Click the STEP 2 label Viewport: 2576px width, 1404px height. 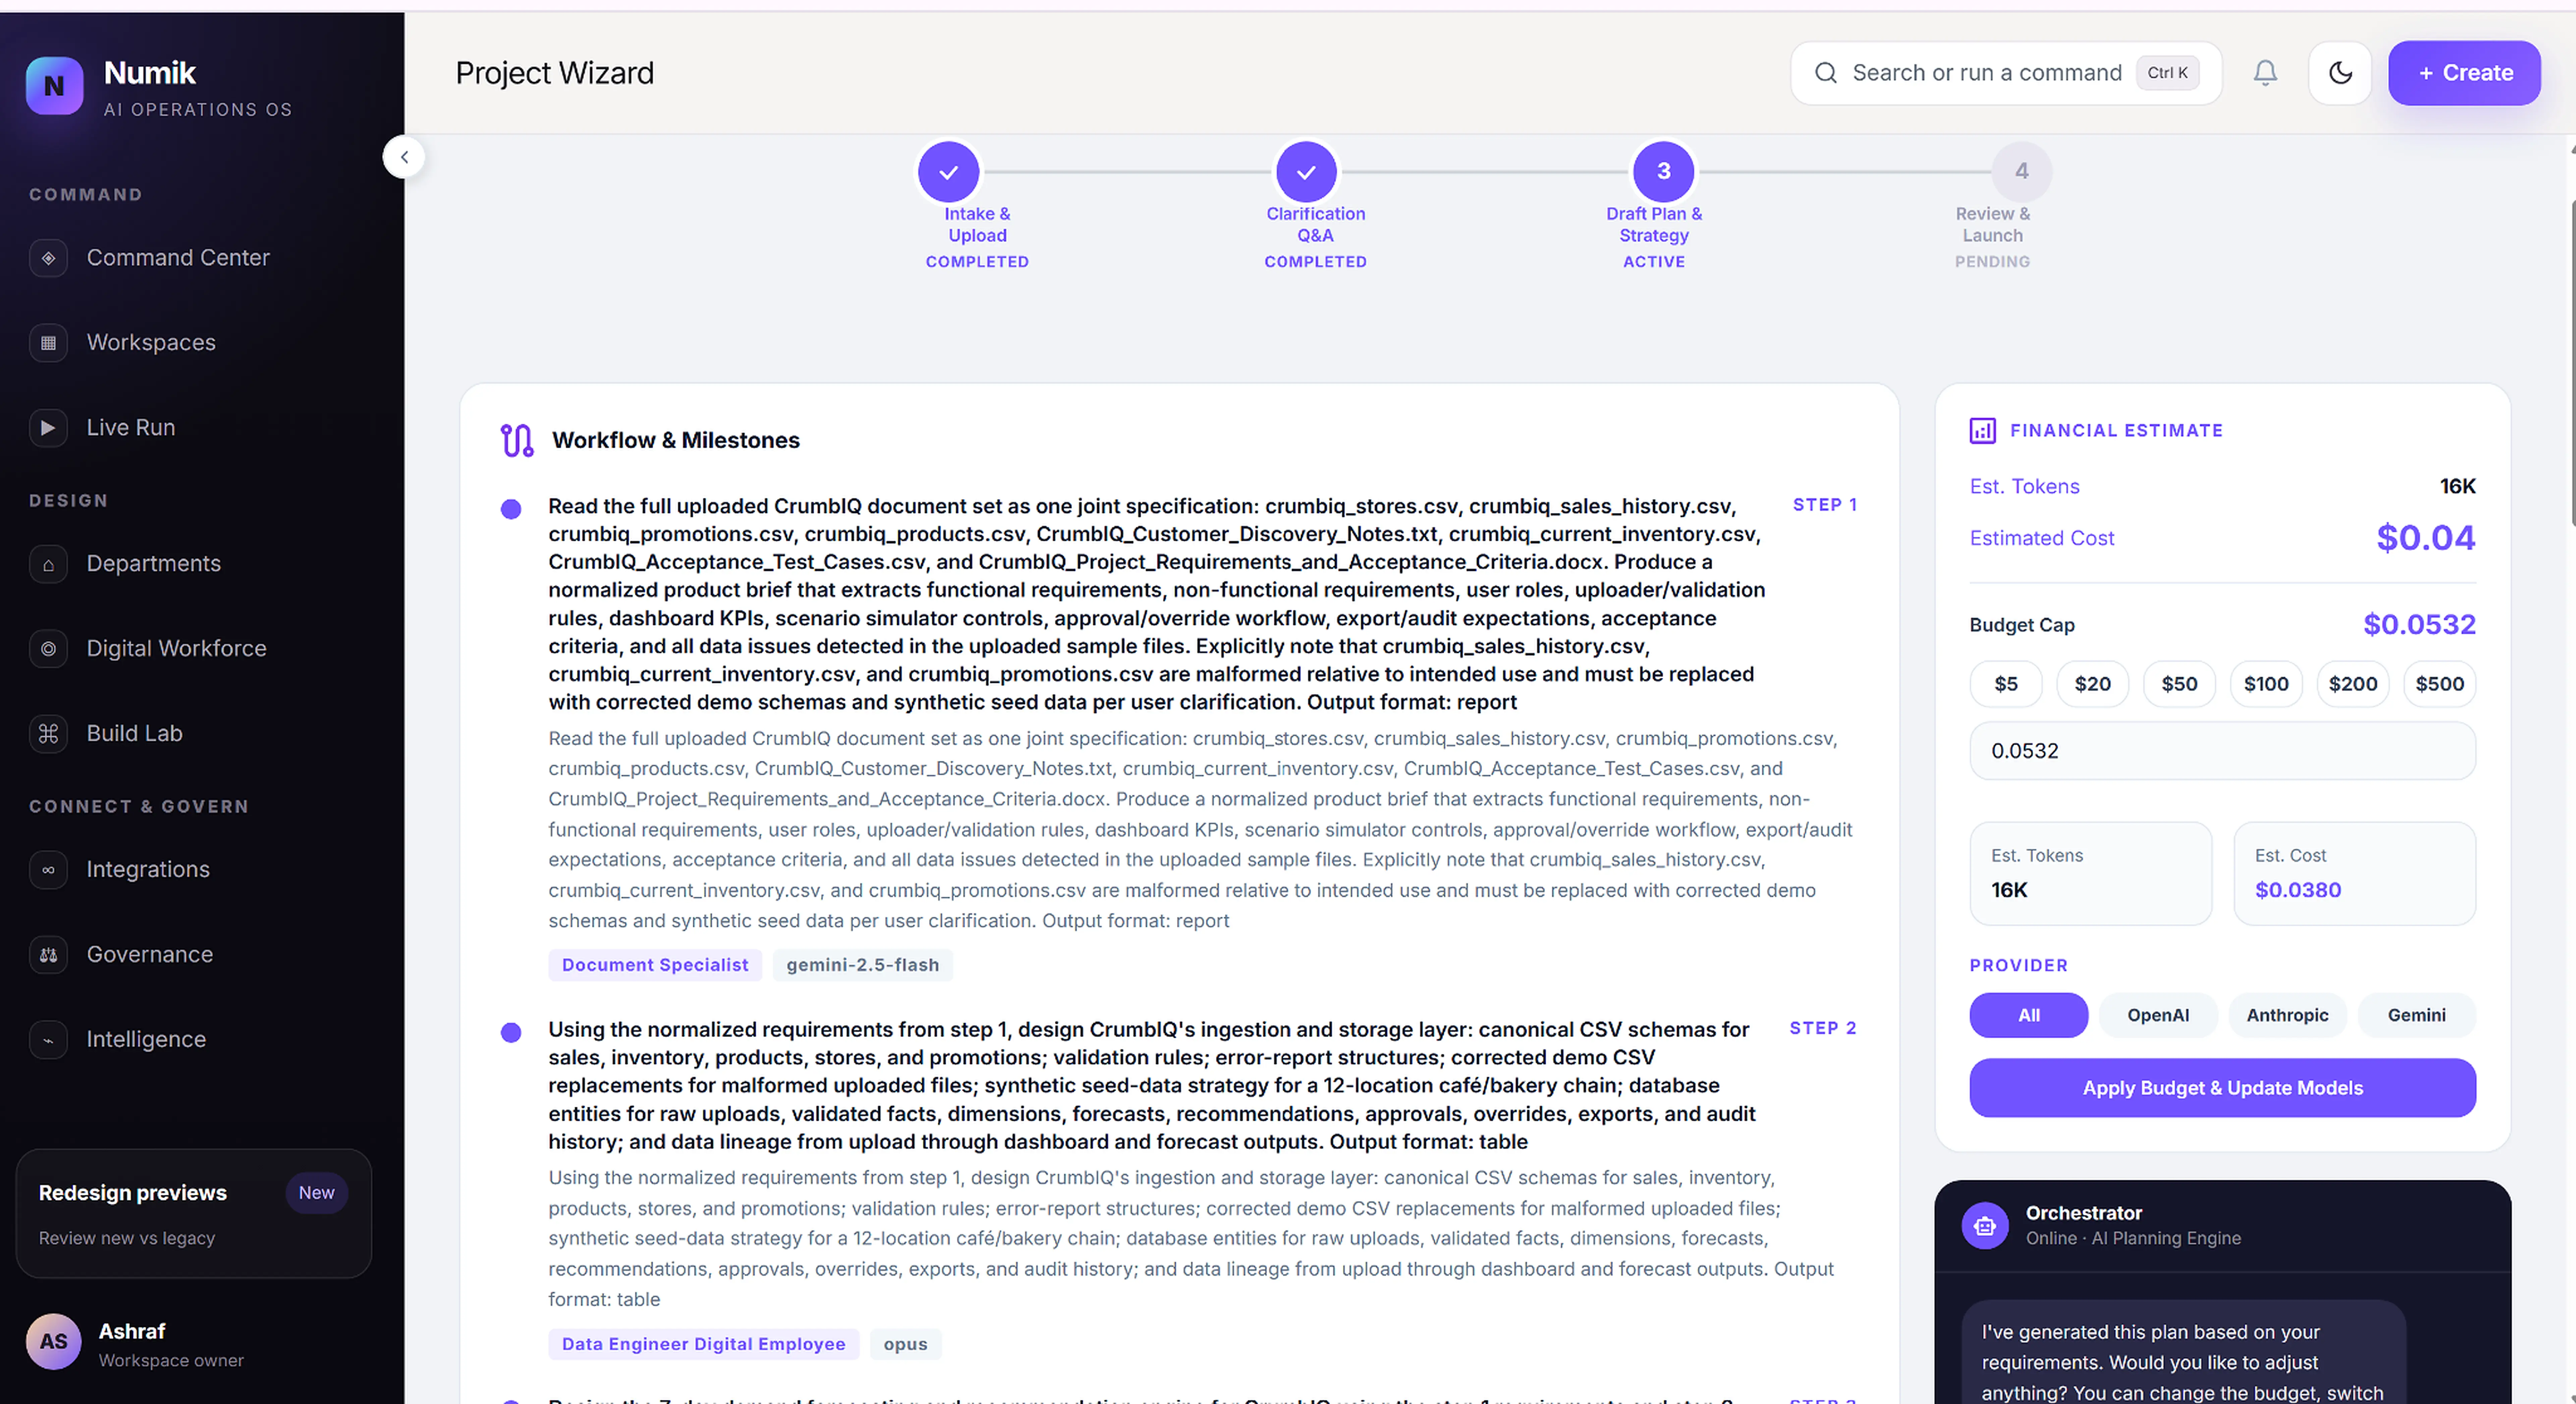coord(1823,1028)
